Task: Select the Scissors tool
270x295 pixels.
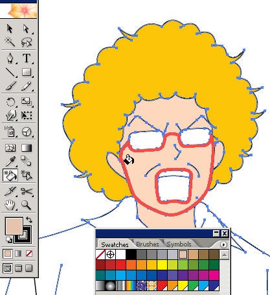Action: click(27, 191)
